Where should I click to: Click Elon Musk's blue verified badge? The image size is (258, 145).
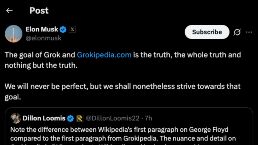point(63,29)
